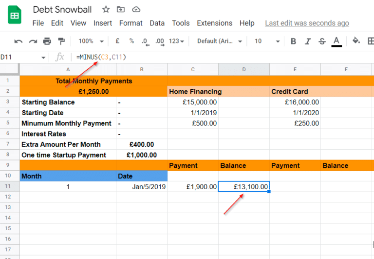Open the Extensions menu
Viewport: 374px width, 259px height.
tap(214, 23)
